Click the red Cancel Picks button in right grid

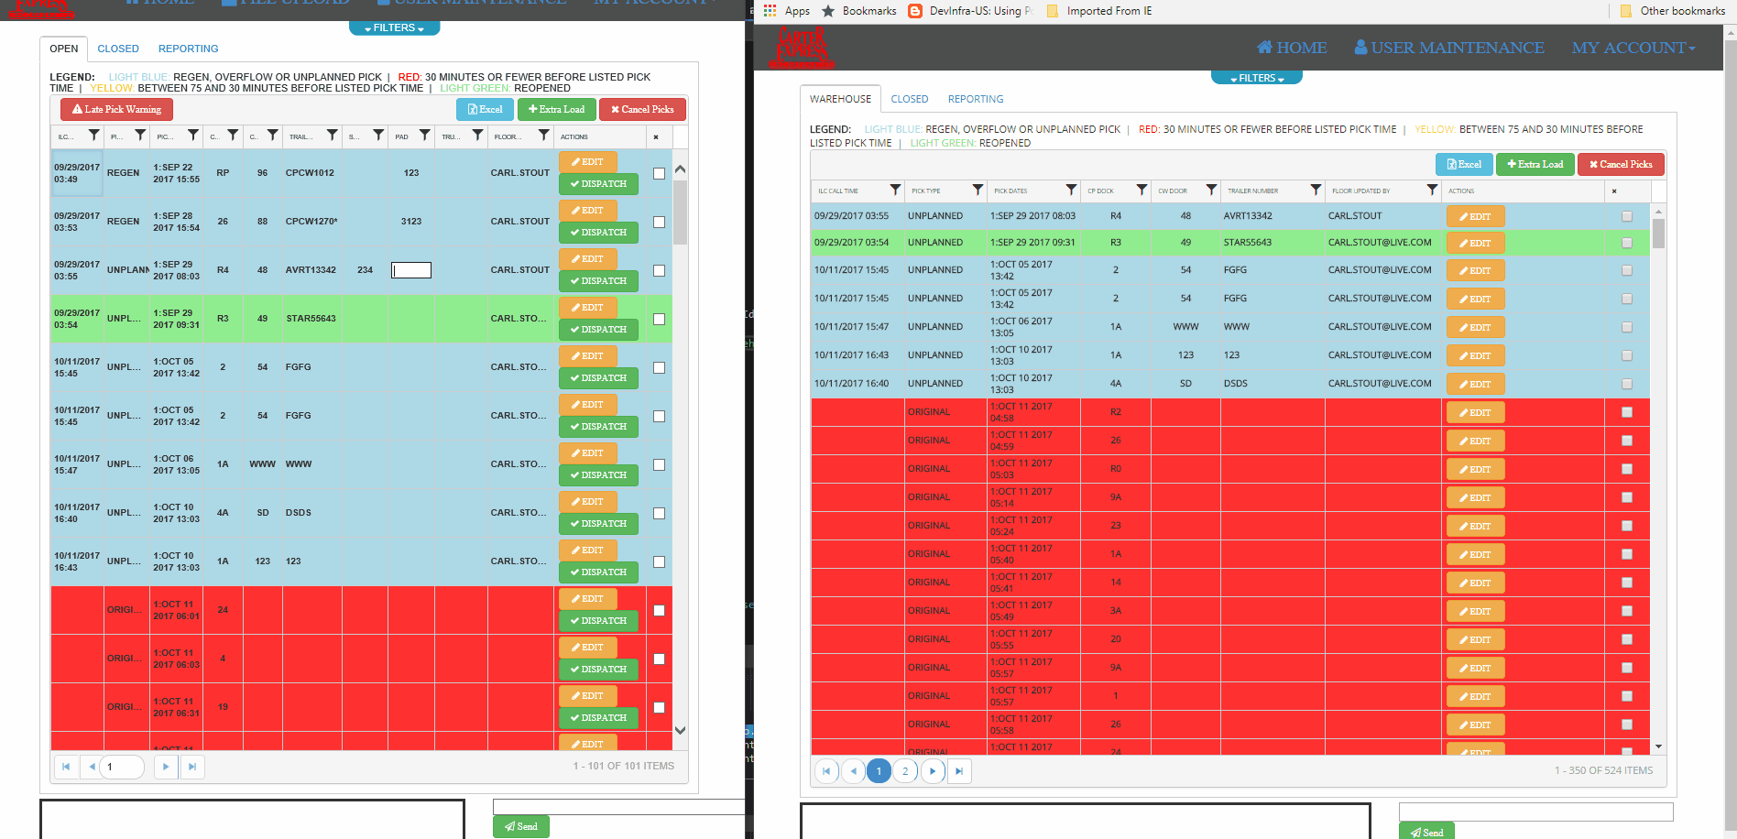coord(1621,164)
